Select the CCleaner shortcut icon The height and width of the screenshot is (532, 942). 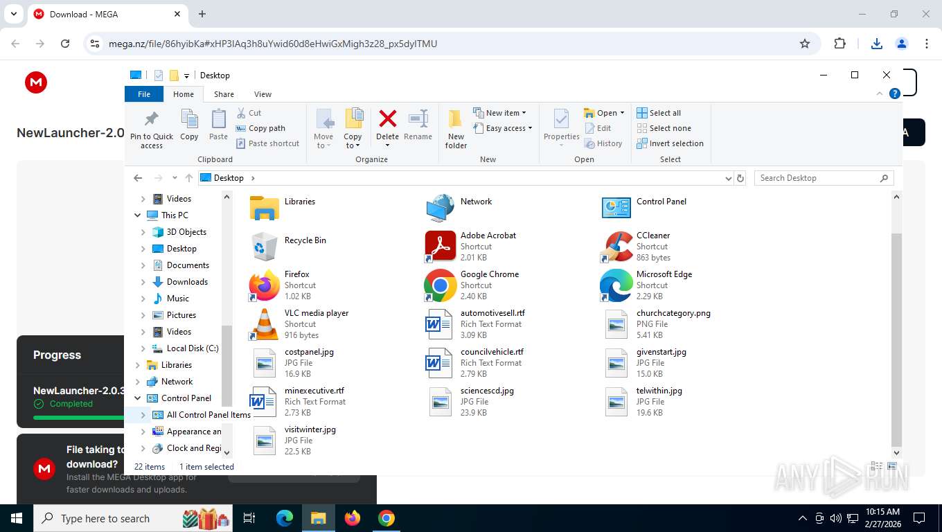[617, 247]
